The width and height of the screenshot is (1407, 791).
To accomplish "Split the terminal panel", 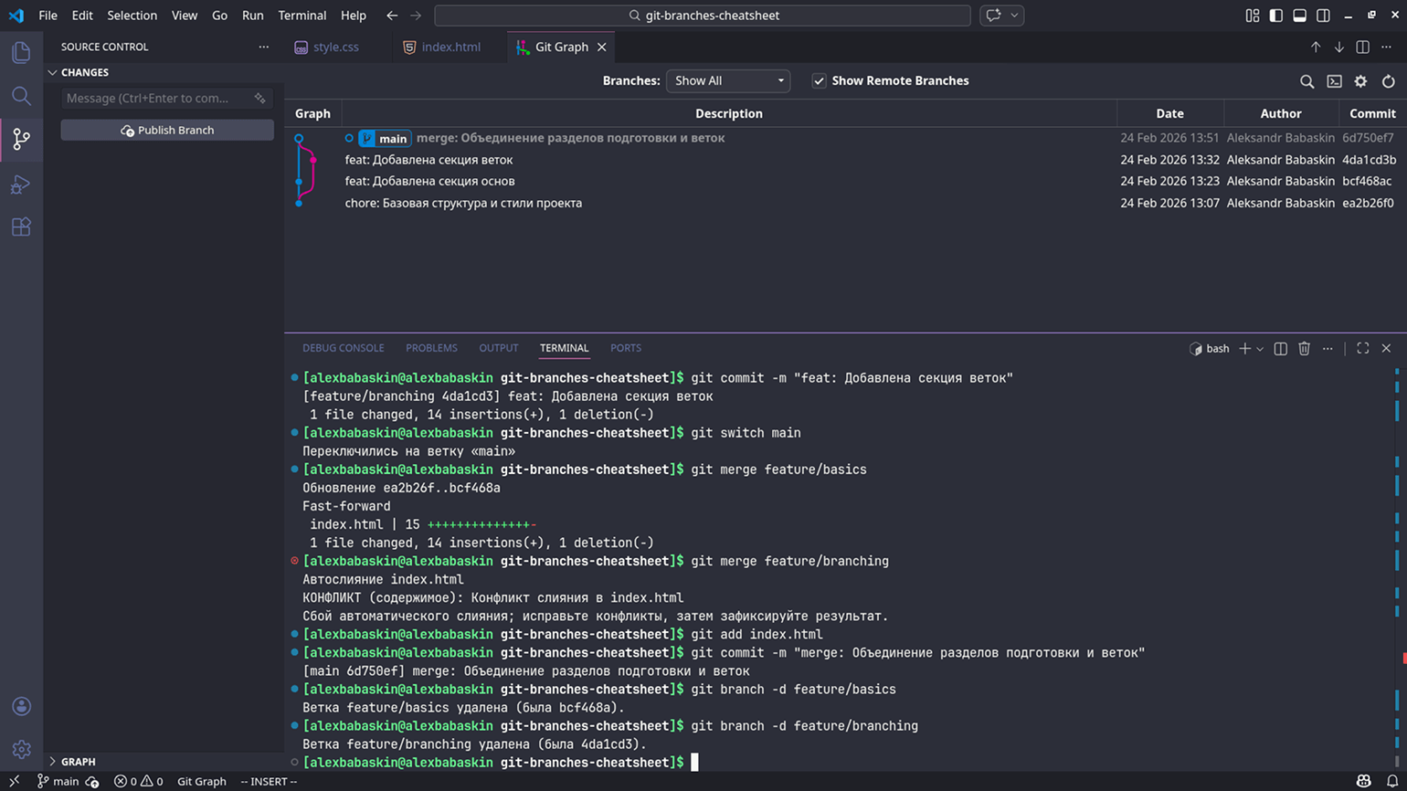I will [1280, 348].
